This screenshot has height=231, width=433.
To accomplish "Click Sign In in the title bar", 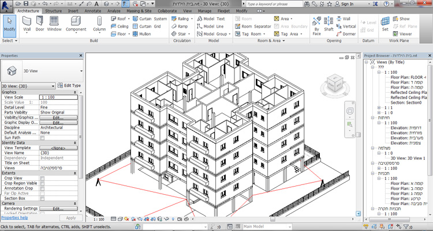I will pos(344,4).
